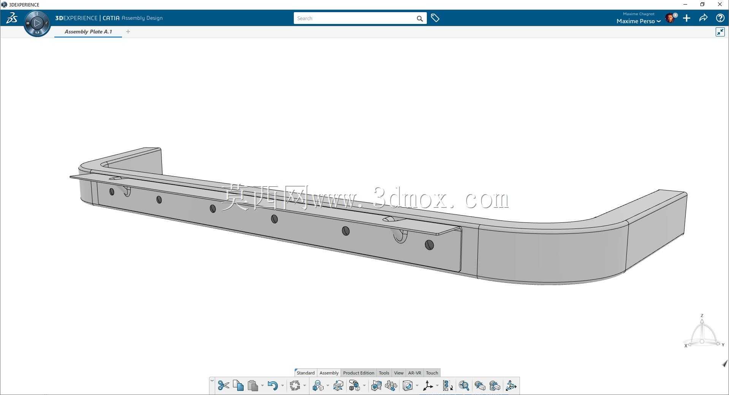The image size is (729, 395).
Task: Switch to the AR-VR tab
Action: 415,373
